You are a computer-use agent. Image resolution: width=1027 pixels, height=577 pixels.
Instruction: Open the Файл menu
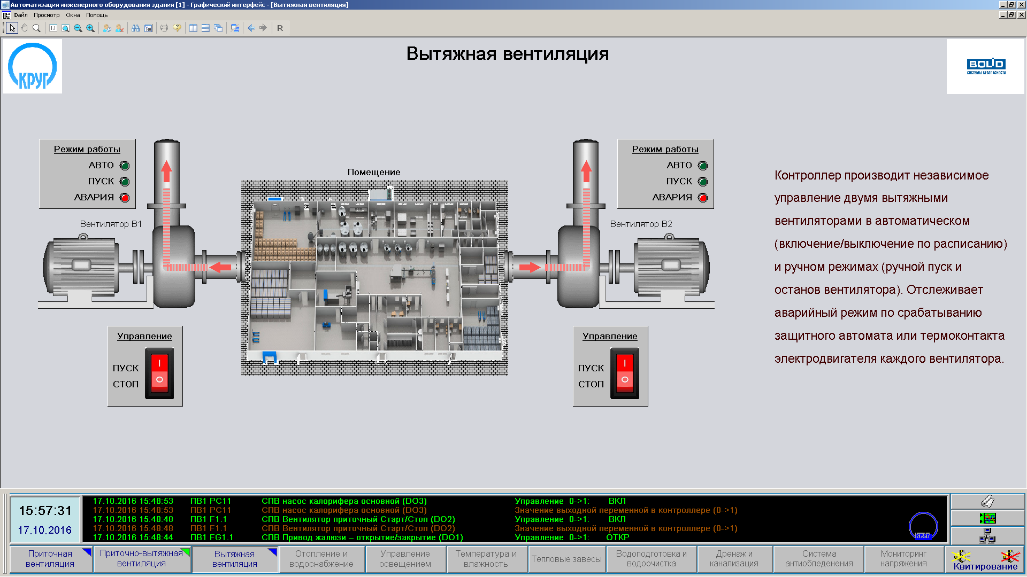(20, 15)
